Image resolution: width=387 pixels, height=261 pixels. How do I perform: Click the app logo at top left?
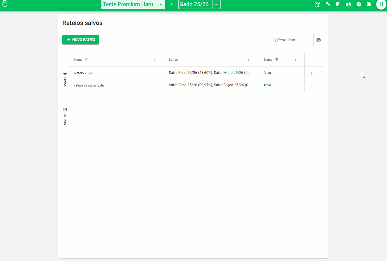point(5,4)
